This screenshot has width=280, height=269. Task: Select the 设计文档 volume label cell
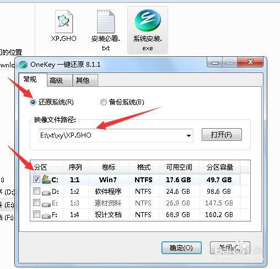pos(108,215)
